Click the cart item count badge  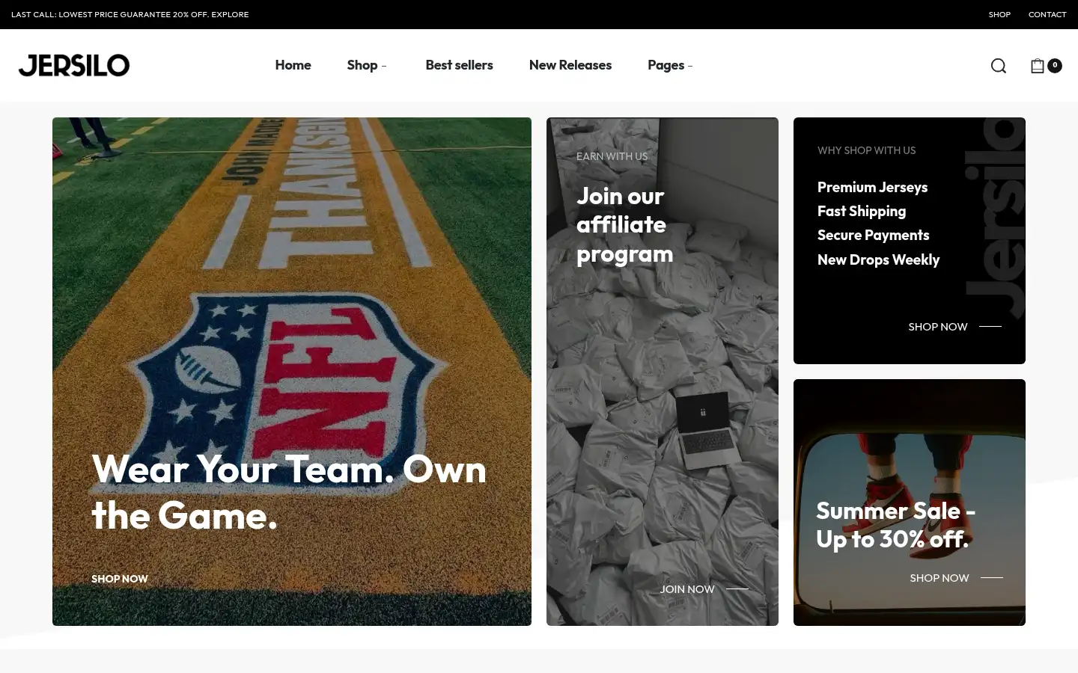pos(1055,65)
